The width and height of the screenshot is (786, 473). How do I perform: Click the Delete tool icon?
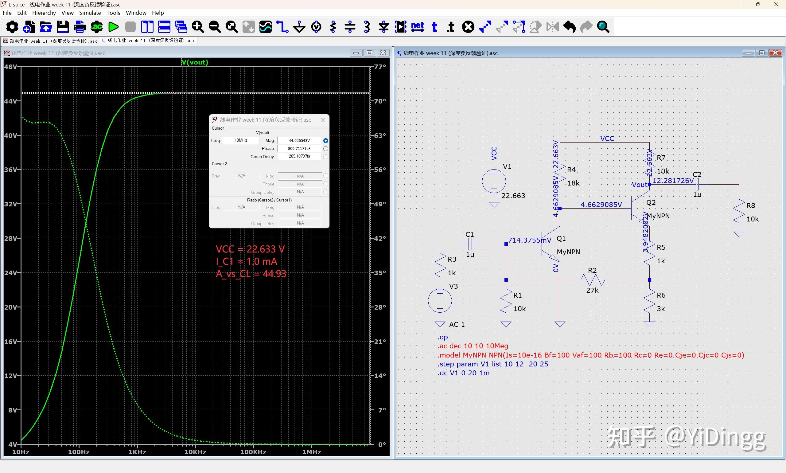(x=468, y=27)
